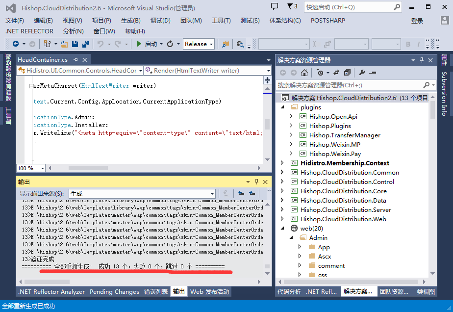Screen dimensions: 453x312
Task: Click the New Project toolbar icon
Action: [47, 44]
